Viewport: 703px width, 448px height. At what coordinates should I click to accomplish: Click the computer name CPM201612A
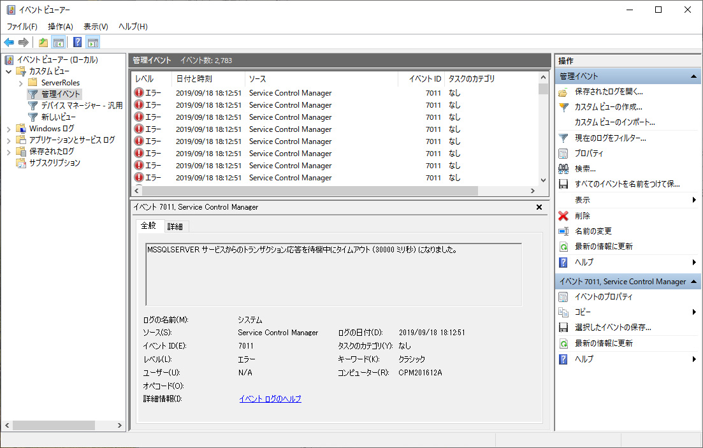tap(420, 373)
